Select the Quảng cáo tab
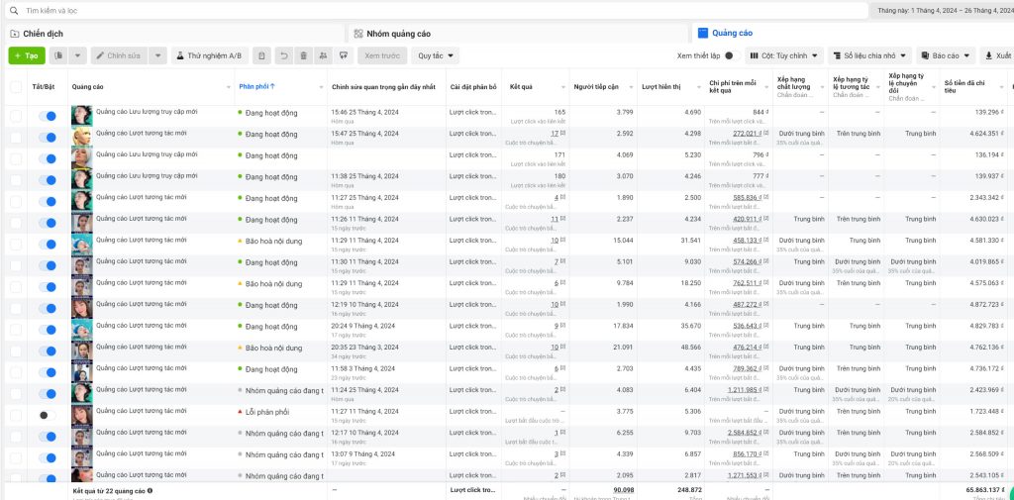This screenshot has width=1014, height=500. [x=853, y=33]
